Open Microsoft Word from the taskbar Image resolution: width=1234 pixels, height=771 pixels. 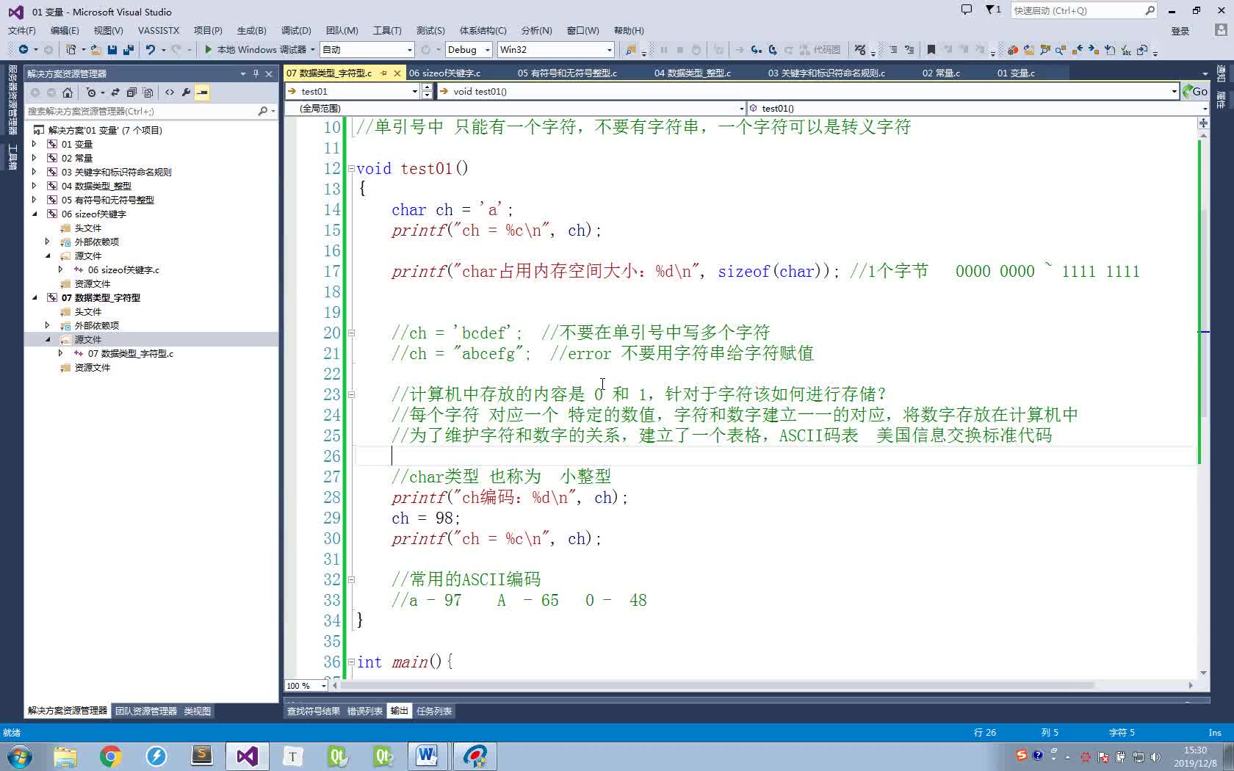click(x=427, y=756)
